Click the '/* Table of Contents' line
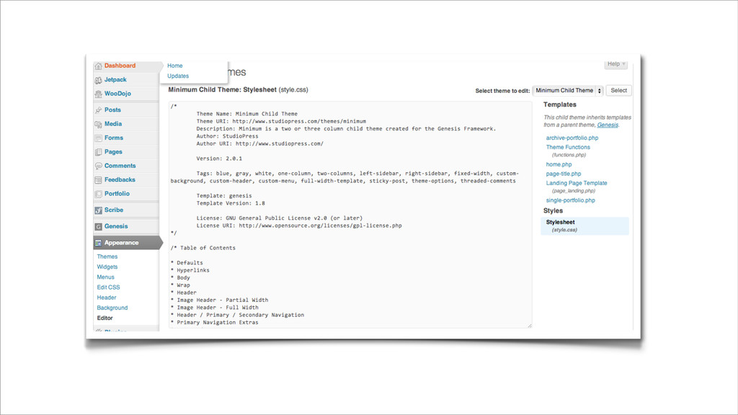738x415 pixels. (x=203, y=248)
